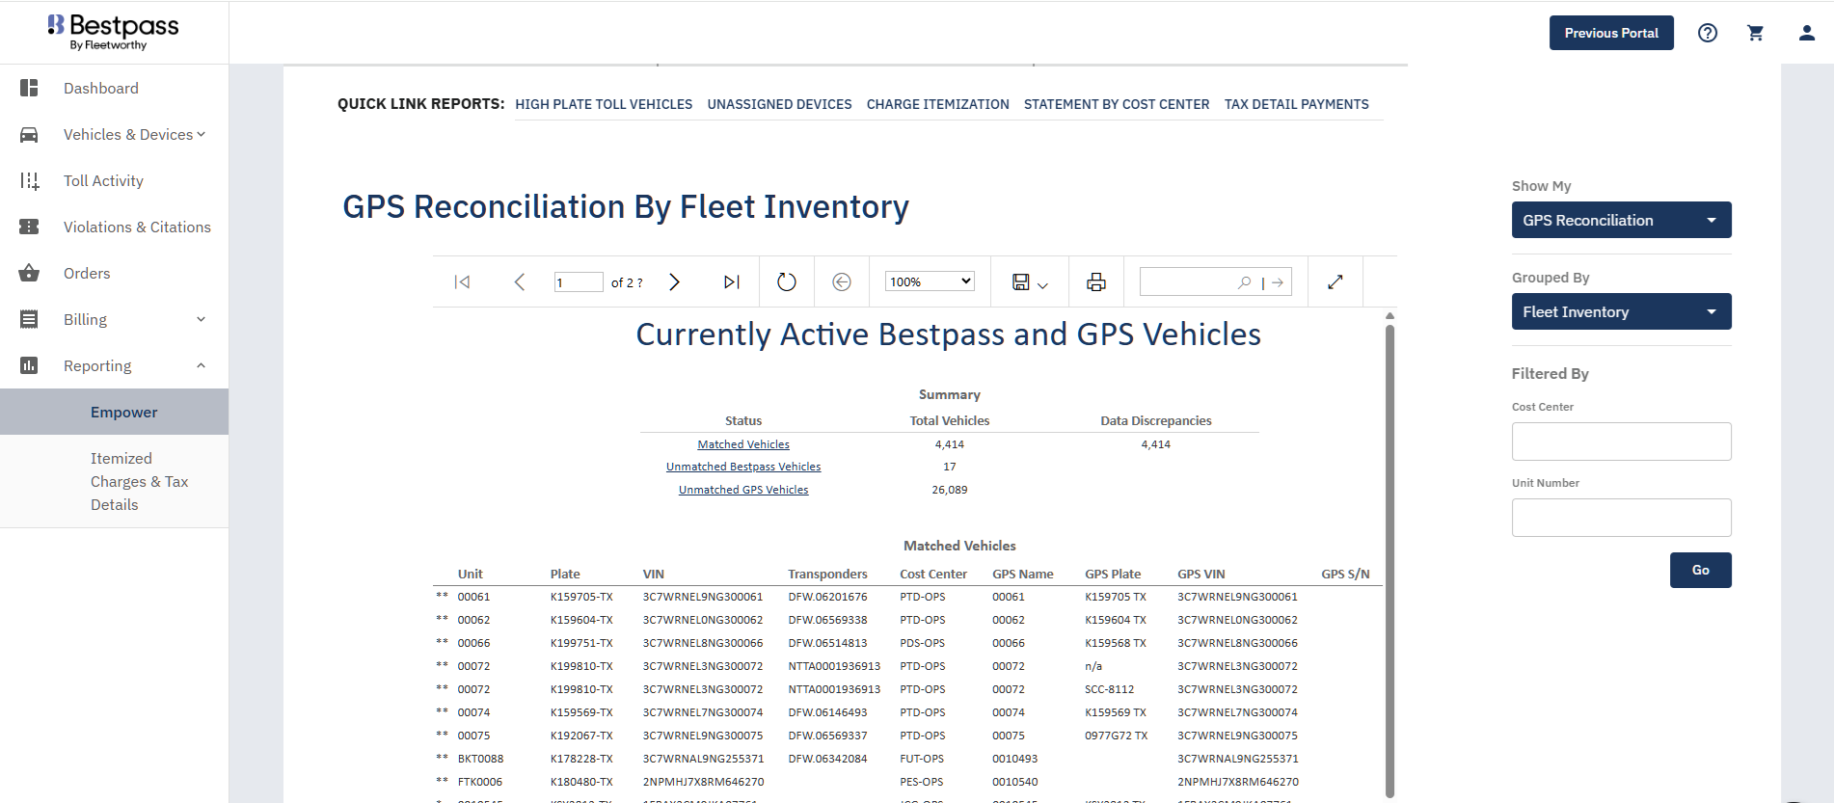Go to the next report page

tap(674, 282)
